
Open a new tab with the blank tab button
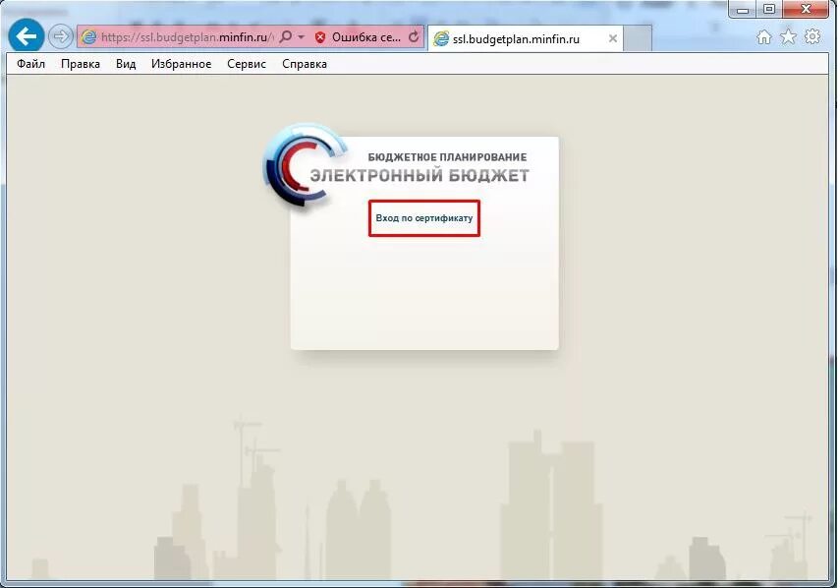point(638,38)
